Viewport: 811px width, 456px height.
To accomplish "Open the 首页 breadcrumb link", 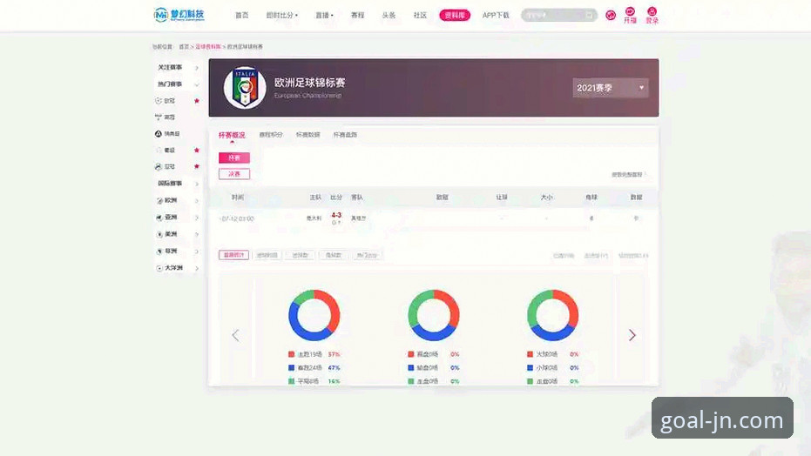I will coord(184,46).
